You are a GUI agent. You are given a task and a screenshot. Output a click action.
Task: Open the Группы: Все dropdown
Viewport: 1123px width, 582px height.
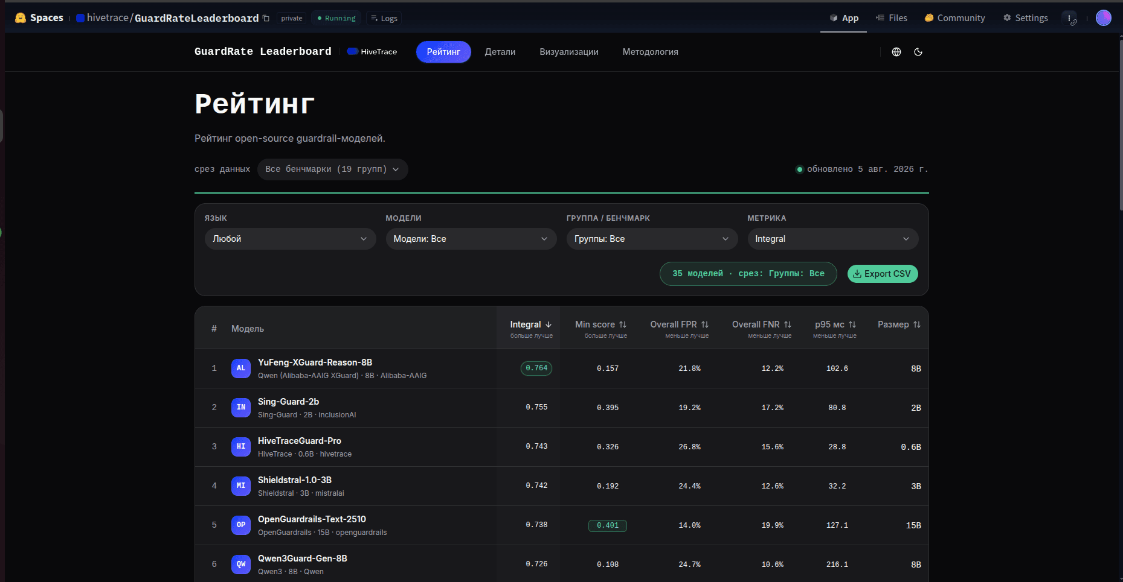point(652,239)
